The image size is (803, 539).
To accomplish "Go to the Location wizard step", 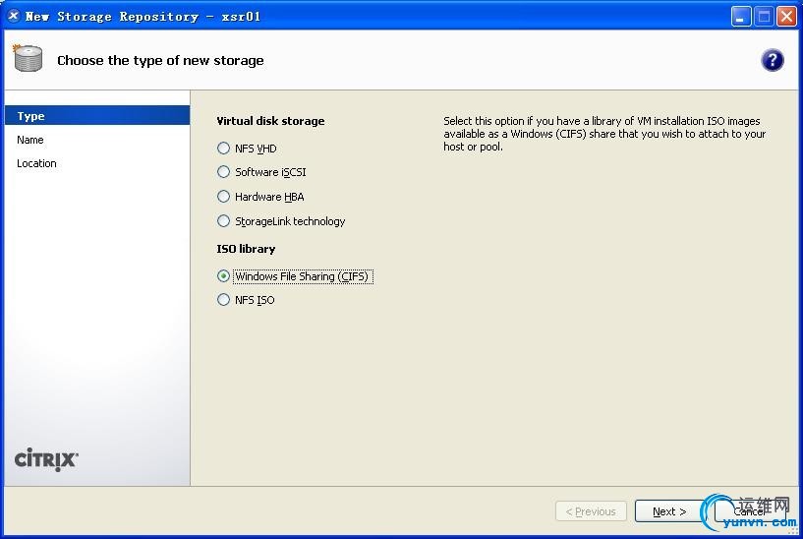I will tap(36, 163).
